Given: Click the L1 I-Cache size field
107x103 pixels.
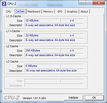Looking at the screenshot, I should [42, 35].
